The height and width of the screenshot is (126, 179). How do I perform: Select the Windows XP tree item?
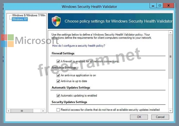[x=20, y=19]
